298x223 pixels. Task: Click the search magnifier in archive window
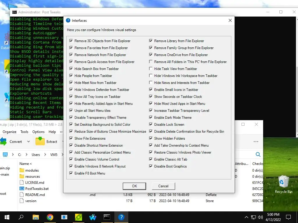point(258,154)
